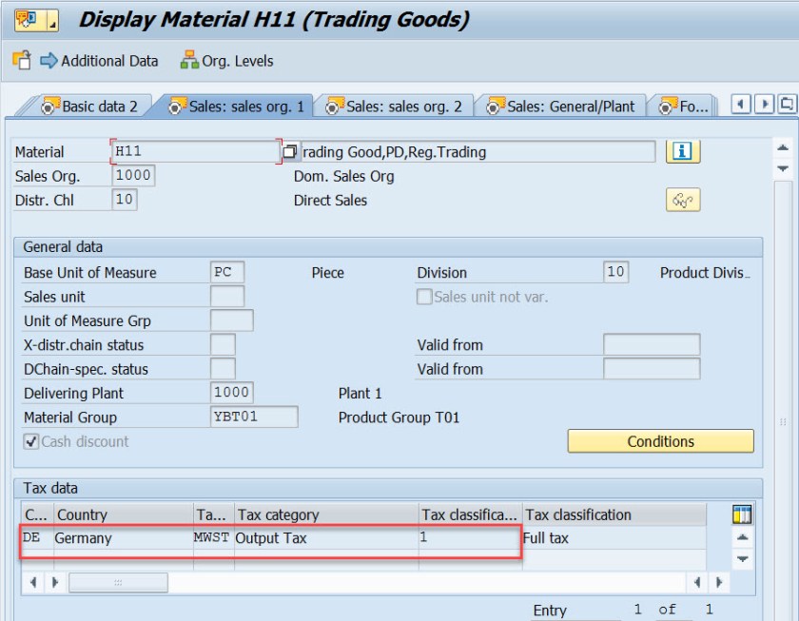Click Product Divis text next to Division
Image resolution: width=799 pixels, height=621 pixels.
705,273
